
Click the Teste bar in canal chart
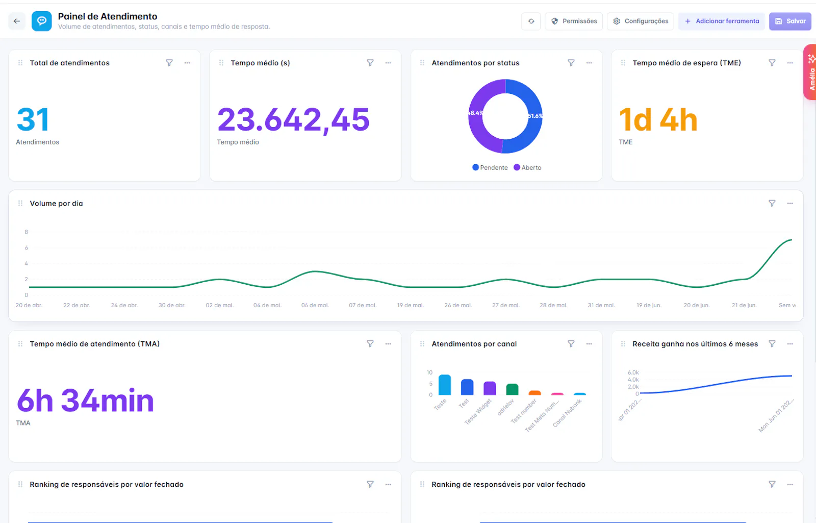445,385
